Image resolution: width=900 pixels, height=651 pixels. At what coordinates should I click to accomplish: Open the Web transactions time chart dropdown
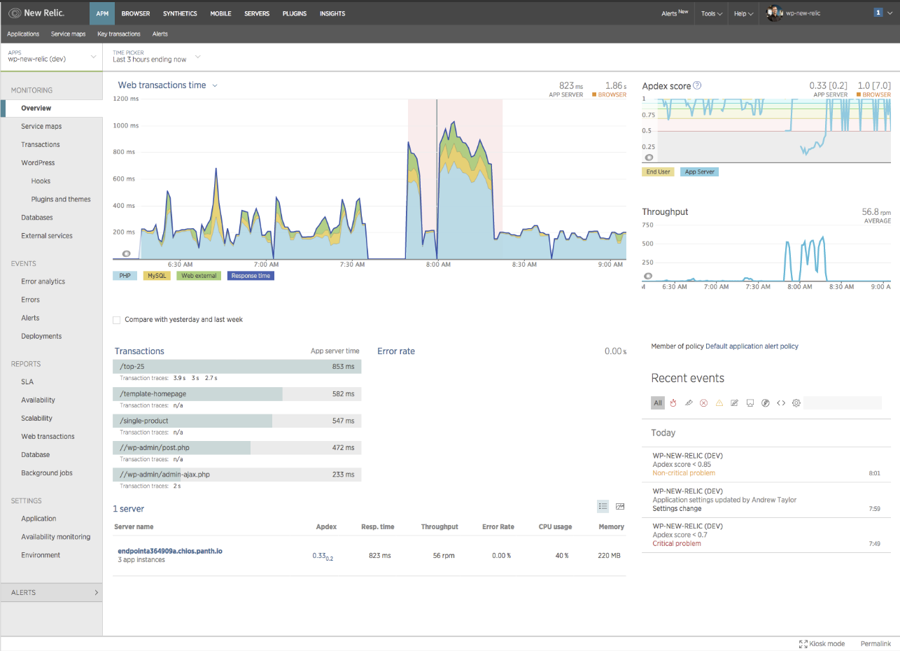pos(215,85)
